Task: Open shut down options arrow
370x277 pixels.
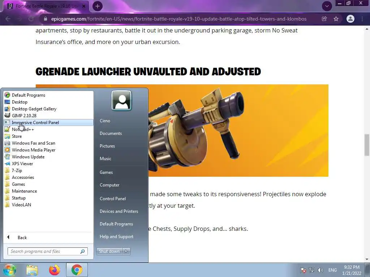Action: pyautogui.click(x=126, y=251)
